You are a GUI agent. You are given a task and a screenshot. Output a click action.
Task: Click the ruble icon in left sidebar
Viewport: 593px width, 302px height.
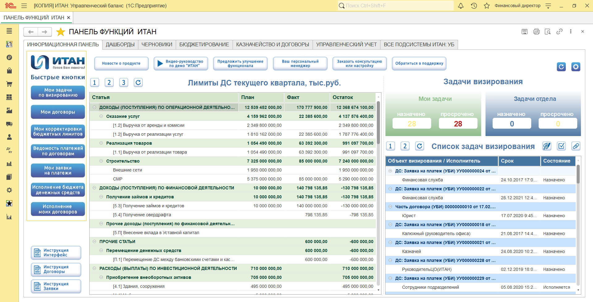point(9,57)
